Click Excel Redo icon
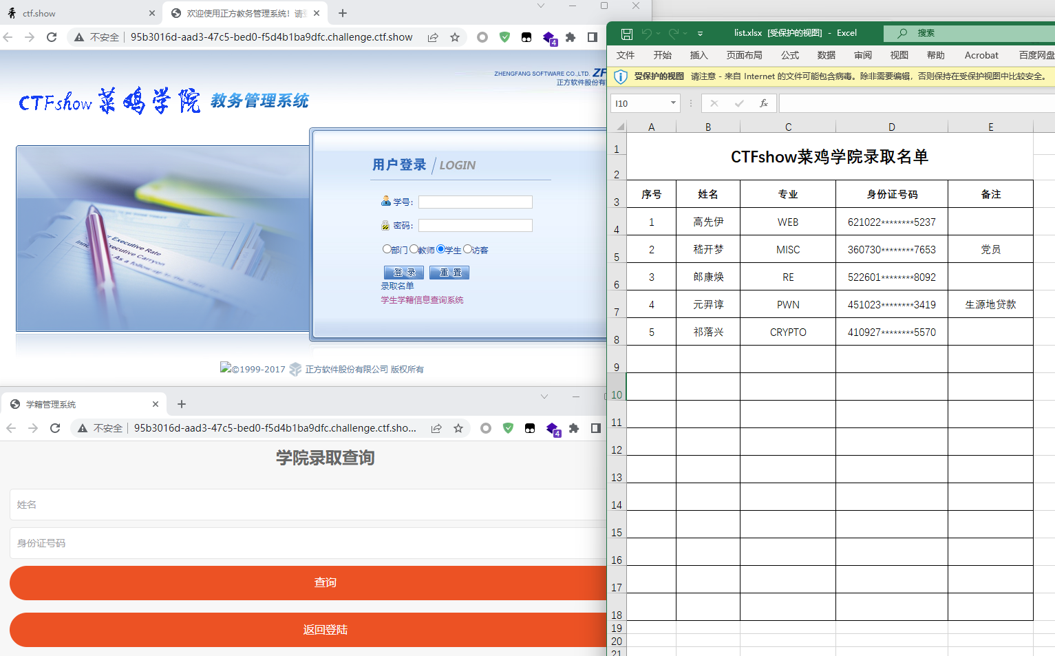The image size is (1055, 656). 674,33
